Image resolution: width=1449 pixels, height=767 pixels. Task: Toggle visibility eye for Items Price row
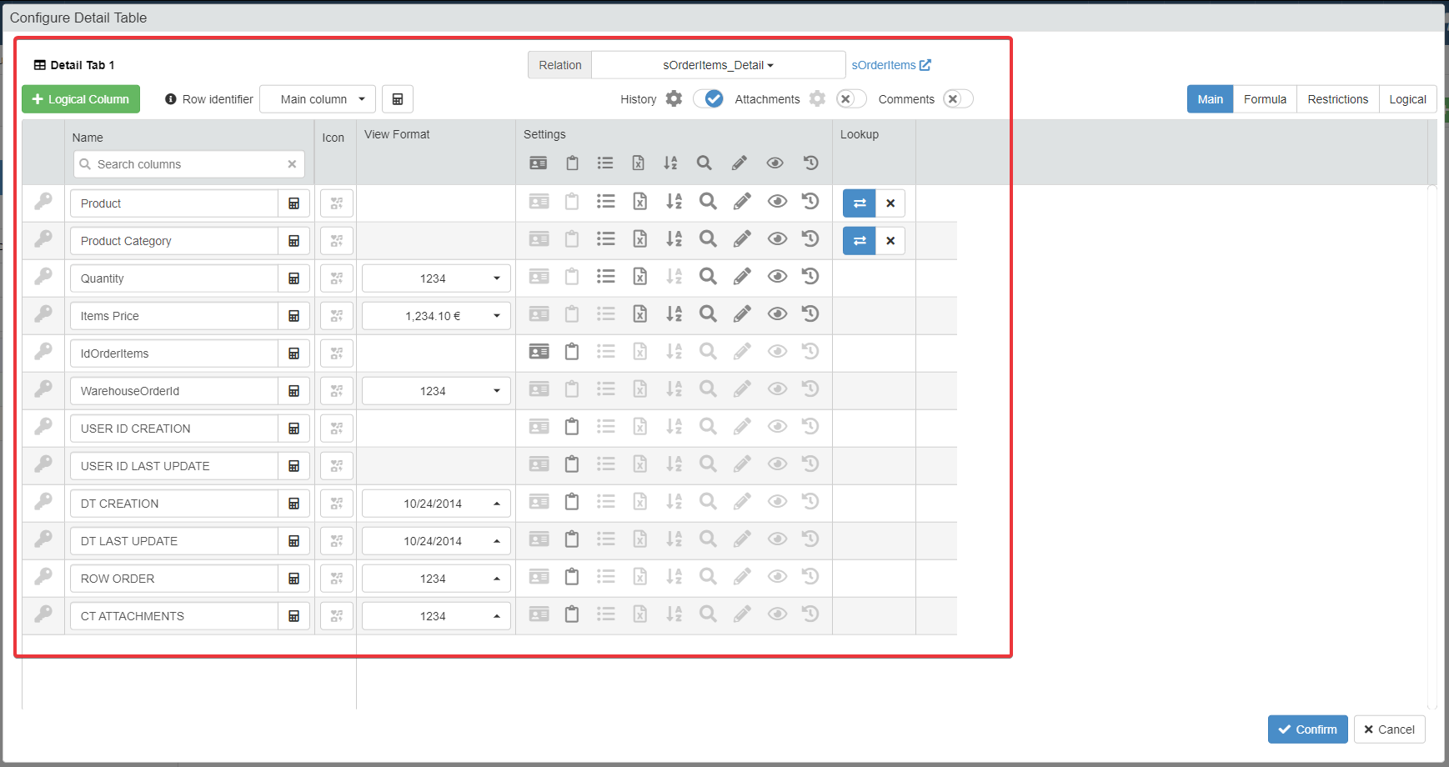coord(777,314)
